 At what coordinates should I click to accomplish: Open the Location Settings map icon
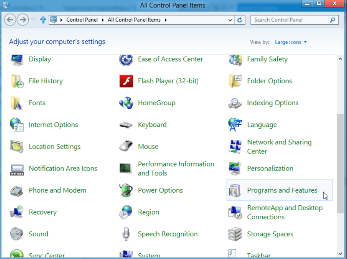pyautogui.click(x=17, y=146)
